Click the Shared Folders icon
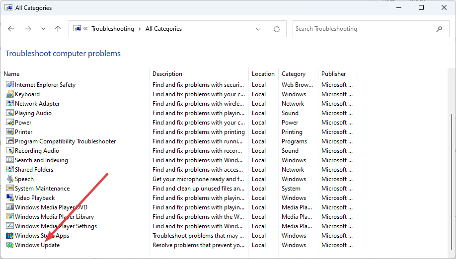The image size is (456, 259). click(10, 170)
